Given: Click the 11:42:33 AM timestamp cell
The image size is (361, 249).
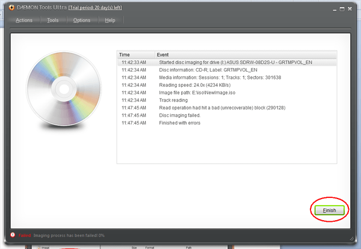Looking at the screenshot, I should [x=134, y=63].
